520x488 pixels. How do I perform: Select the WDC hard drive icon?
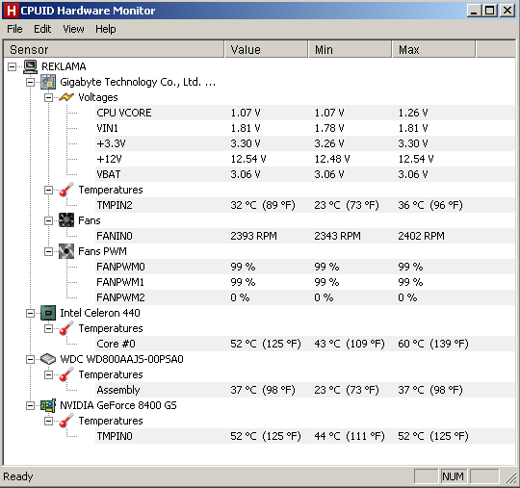coord(48,359)
